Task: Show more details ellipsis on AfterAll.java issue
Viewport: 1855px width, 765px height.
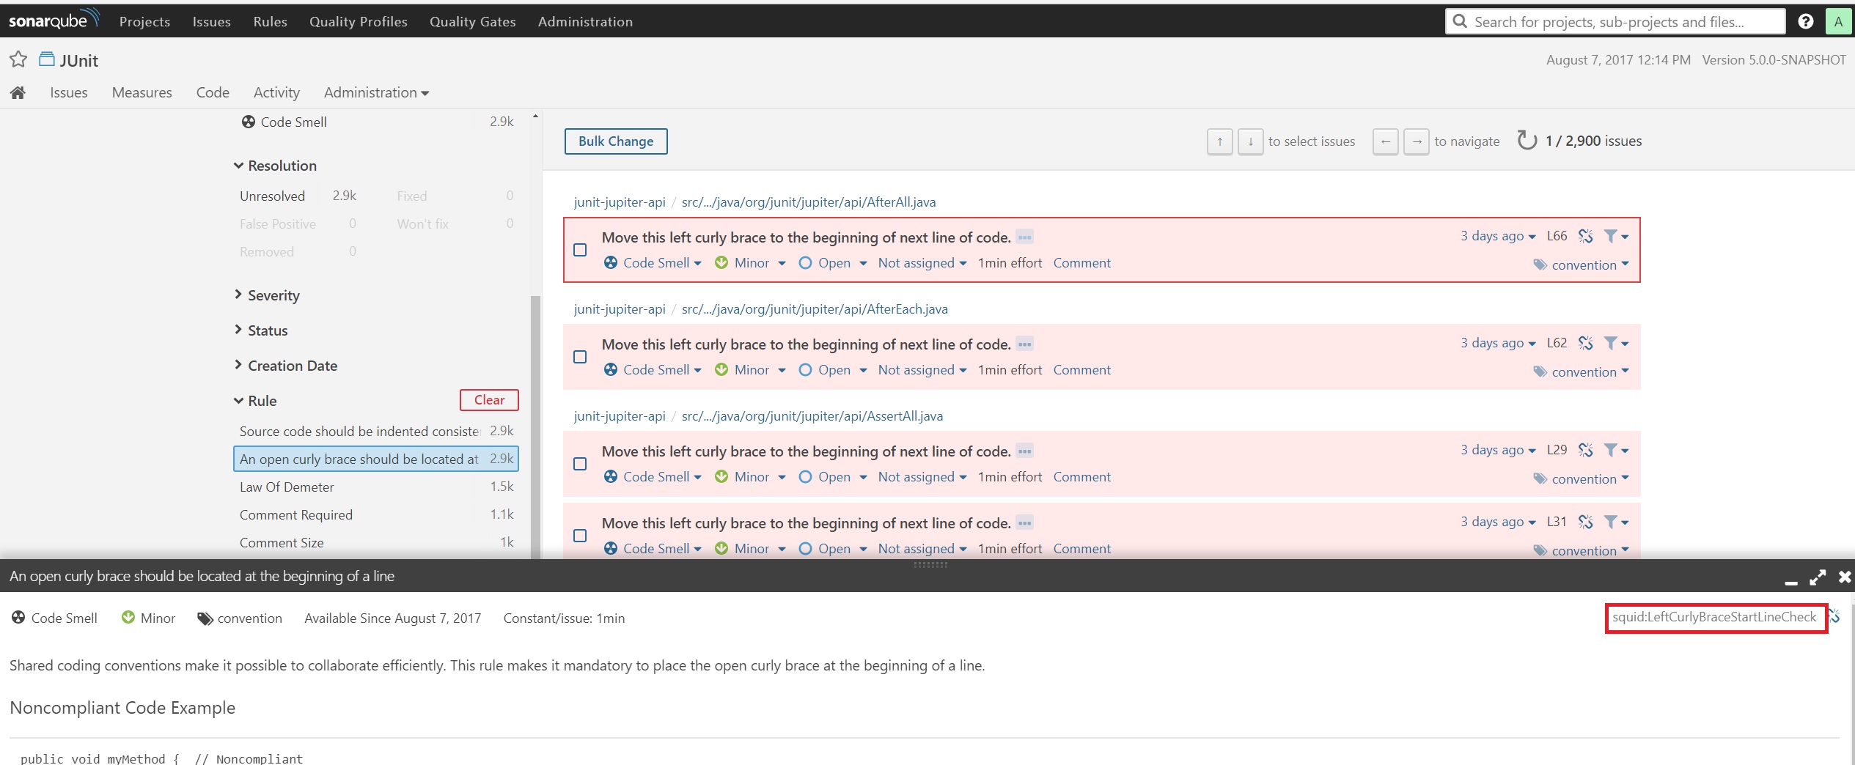Action: coord(1024,237)
